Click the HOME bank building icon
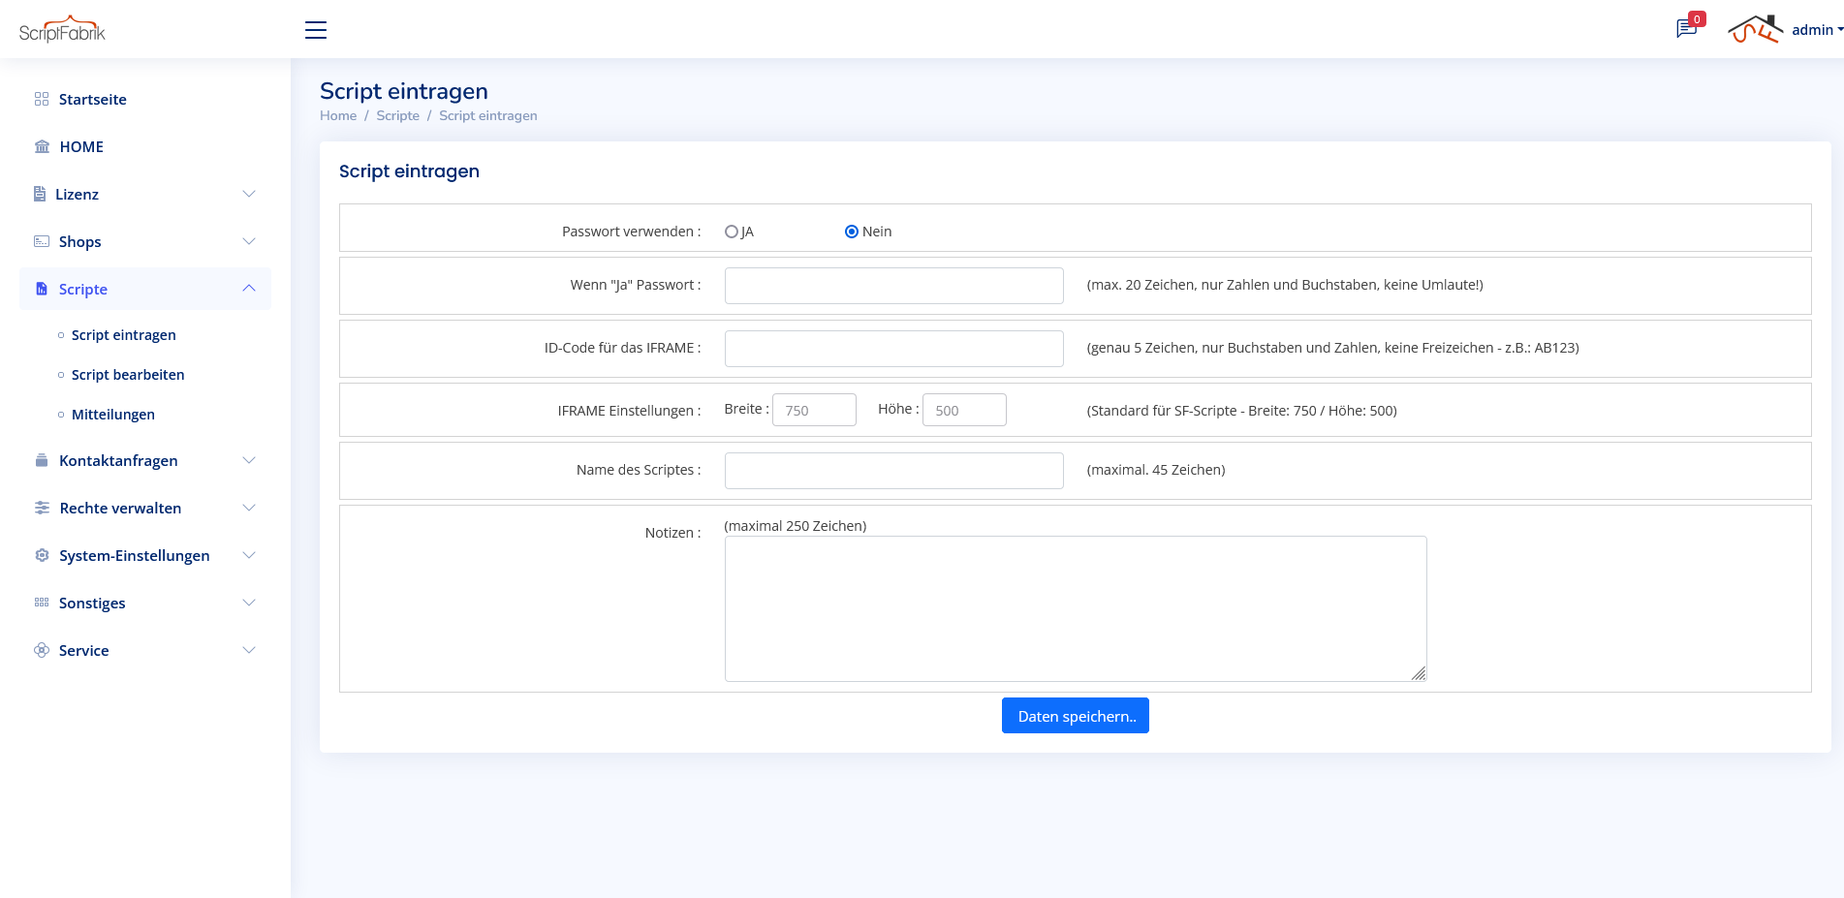The height and width of the screenshot is (898, 1844). pyautogui.click(x=42, y=146)
